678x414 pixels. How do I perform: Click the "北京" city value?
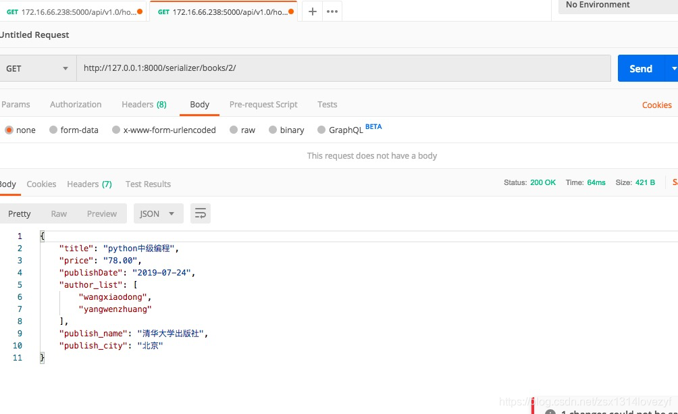click(150, 345)
